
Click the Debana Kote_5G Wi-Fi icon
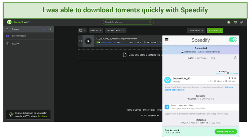[167, 80]
